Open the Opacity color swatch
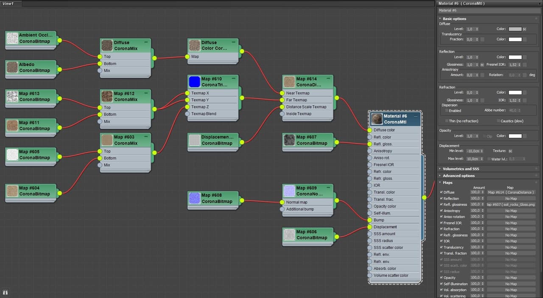This screenshot has height=298, width=543. pyautogui.click(x=515, y=136)
